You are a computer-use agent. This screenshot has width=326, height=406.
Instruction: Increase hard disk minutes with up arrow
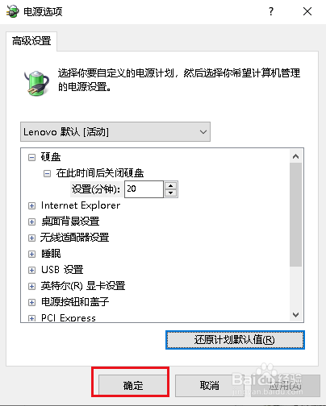coord(170,185)
